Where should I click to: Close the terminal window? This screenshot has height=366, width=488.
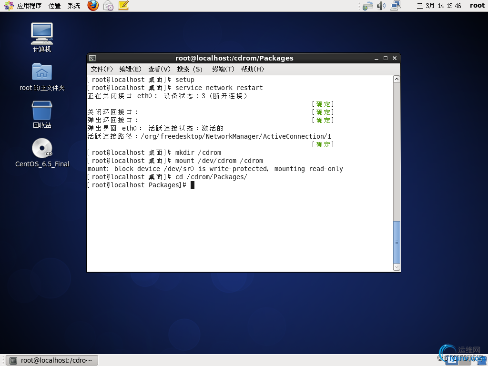pos(395,58)
